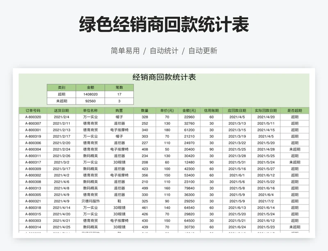
Task: Select order number A-800314
Action: coord(33,227)
